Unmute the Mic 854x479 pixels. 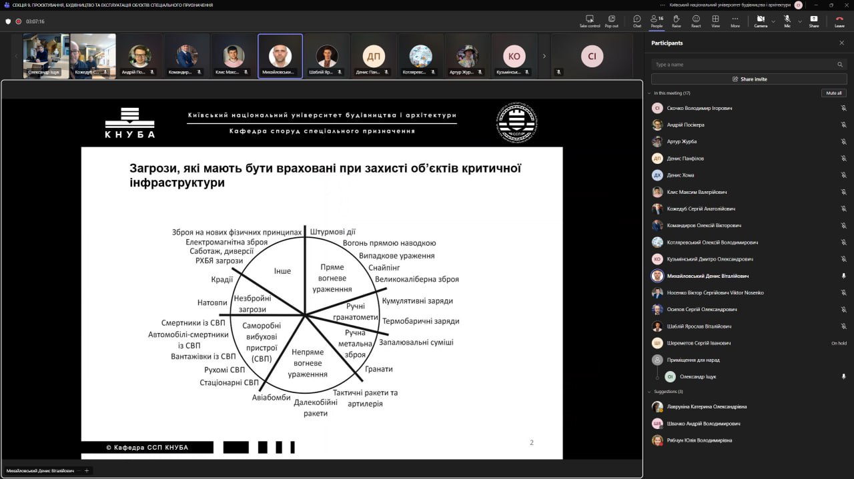point(787,21)
